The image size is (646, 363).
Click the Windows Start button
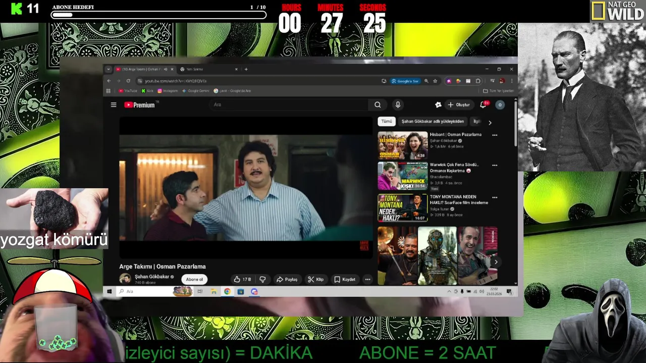(109, 291)
